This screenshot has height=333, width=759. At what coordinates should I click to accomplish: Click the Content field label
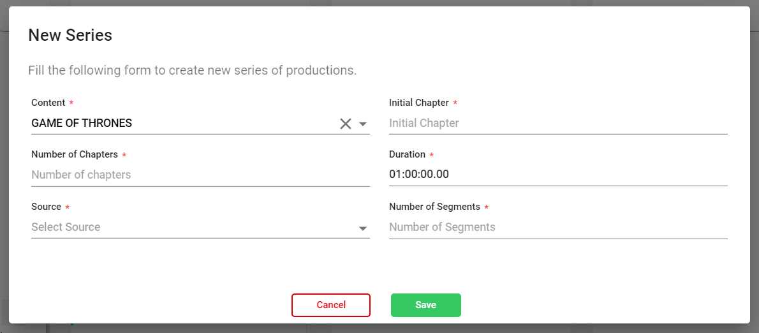[48, 103]
